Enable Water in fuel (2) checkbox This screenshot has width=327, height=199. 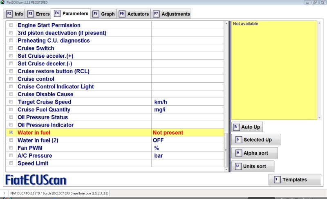point(11,140)
